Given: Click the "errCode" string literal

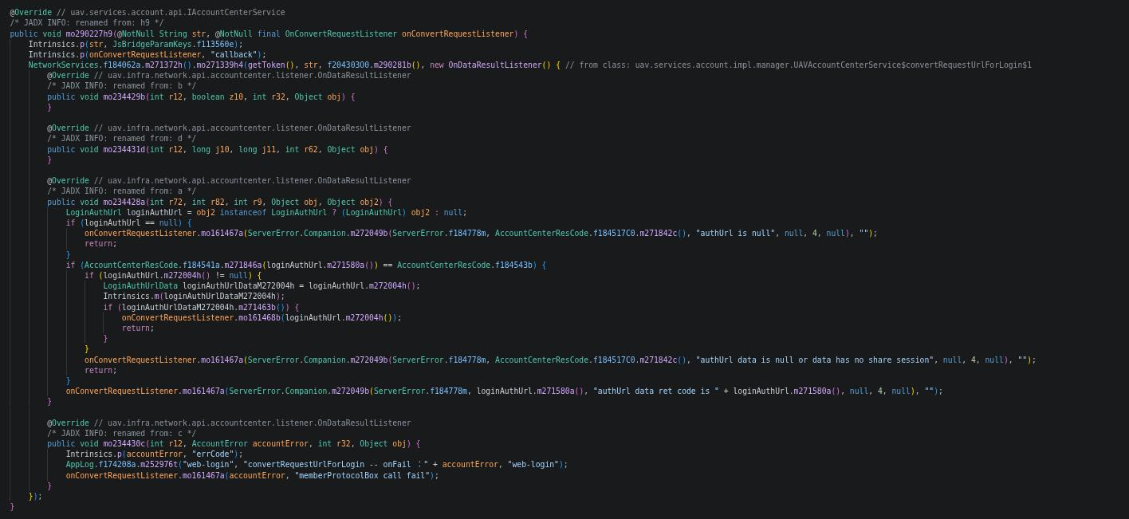Looking at the screenshot, I should tap(215, 454).
